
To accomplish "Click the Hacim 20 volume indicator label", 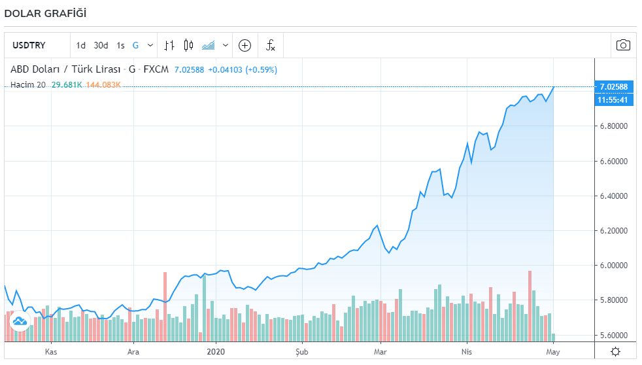I will pos(28,85).
